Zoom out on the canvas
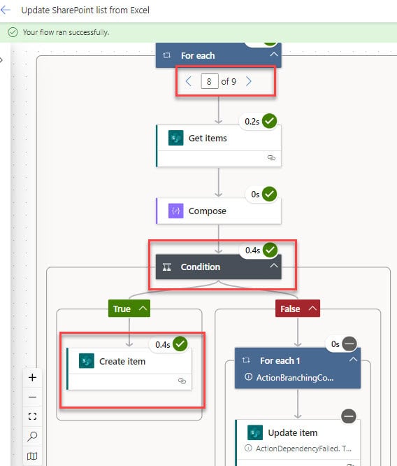The height and width of the screenshot is (466, 397). pyautogui.click(x=32, y=397)
